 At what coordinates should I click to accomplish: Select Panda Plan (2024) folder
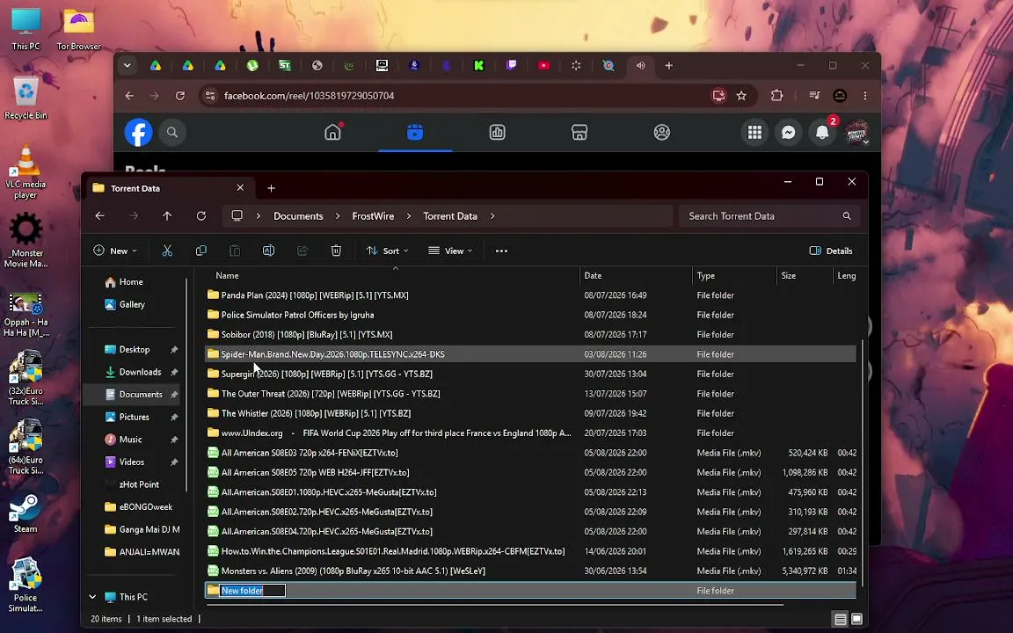point(530,295)
